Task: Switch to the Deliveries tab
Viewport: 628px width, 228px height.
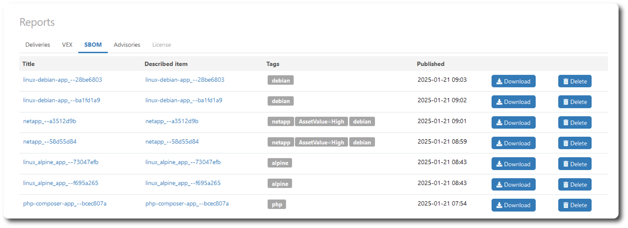Action: [38, 45]
